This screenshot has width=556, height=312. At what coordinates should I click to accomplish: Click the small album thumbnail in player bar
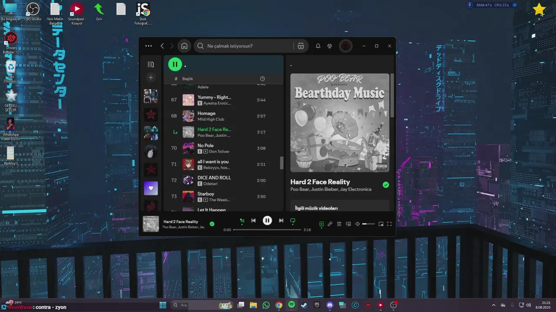point(151,224)
